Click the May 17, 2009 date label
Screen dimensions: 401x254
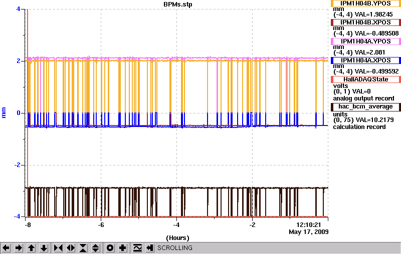[309, 232]
